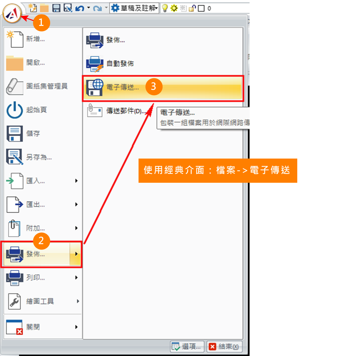This screenshot has width=356, height=356.
Task: Expand the 匯入... submenu arrow
Action: 77,181
